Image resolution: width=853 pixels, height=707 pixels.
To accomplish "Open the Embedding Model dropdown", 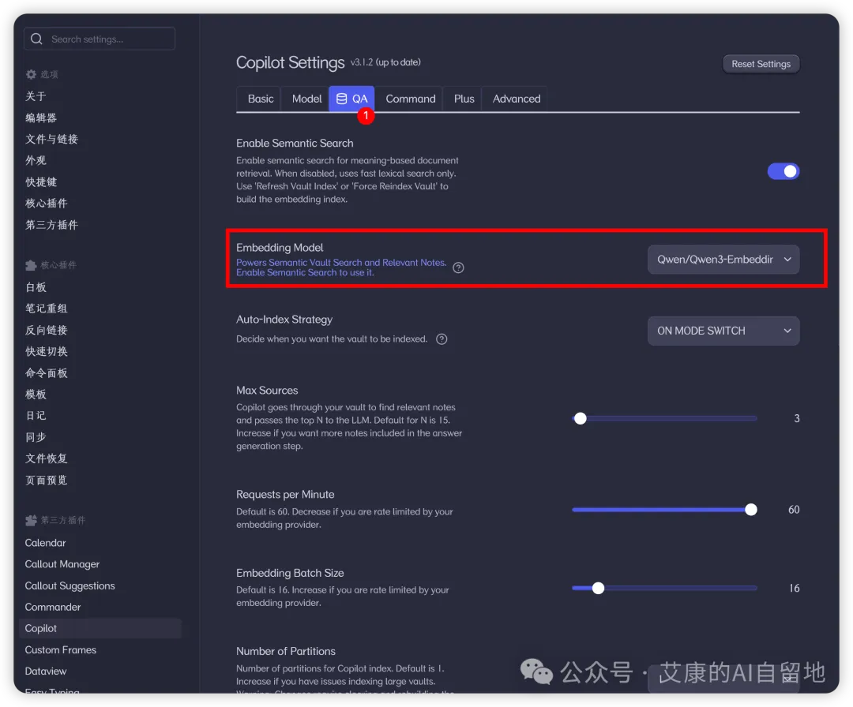I will [x=723, y=260].
